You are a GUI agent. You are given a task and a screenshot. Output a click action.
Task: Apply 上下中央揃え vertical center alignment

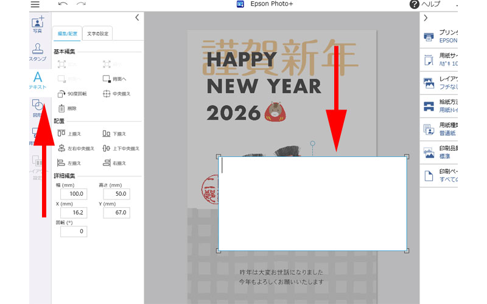[x=121, y=148]
